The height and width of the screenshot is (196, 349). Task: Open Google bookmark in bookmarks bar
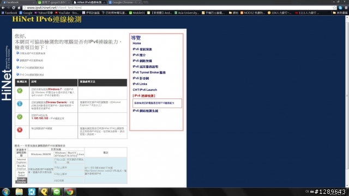pos(26,13)
